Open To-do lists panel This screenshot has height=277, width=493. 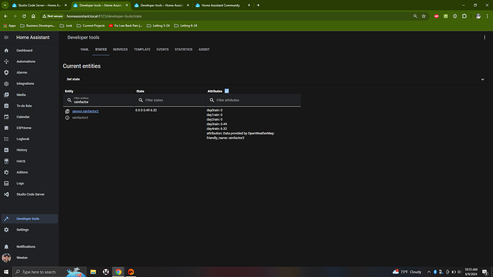(x=29, y=106)
